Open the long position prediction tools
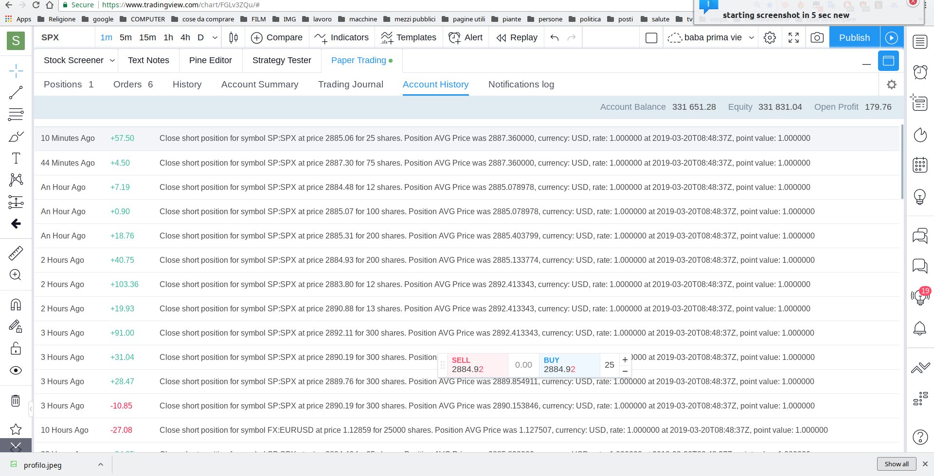 click(16, 202)
